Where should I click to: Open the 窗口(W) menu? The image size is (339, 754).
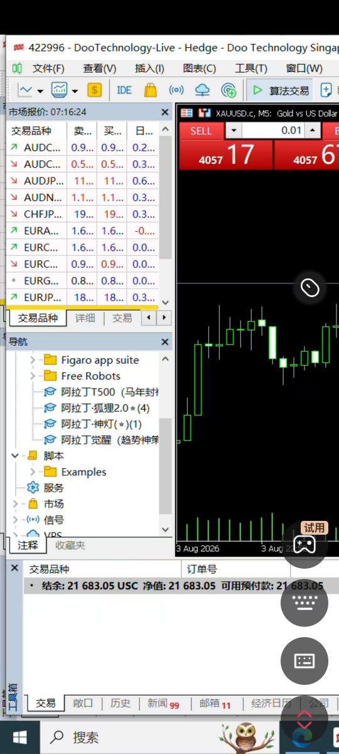[x=304, y=68]
